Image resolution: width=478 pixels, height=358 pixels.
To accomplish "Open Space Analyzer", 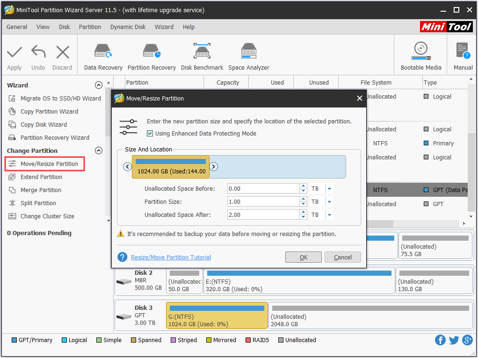I will pos(249,57).
